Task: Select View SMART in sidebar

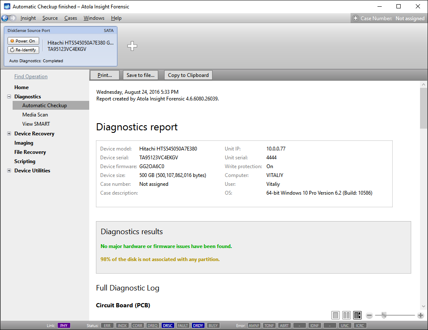Action: coord(36,124)
